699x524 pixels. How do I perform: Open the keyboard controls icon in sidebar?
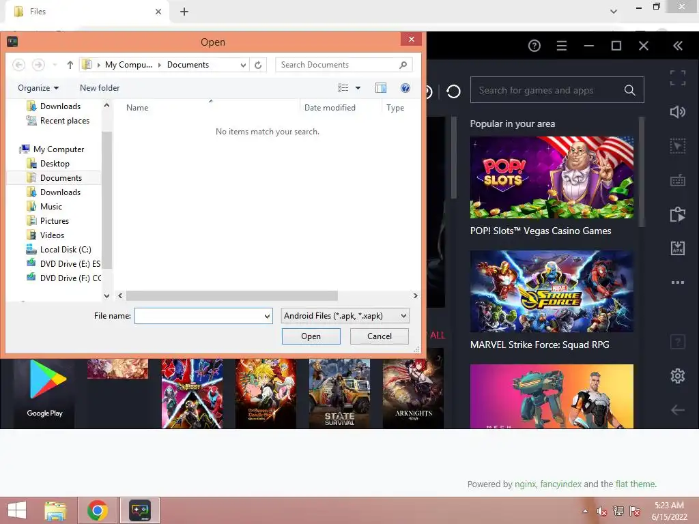pos(678,180)
